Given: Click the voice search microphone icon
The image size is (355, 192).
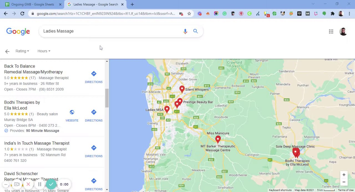Looking at the screenshot, I should coord(185,31).
